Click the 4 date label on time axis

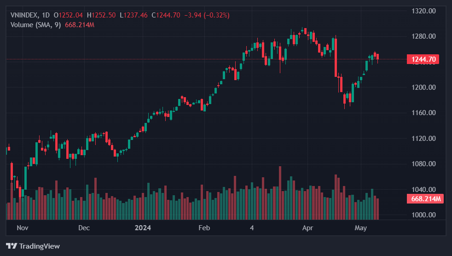[252, 228]
